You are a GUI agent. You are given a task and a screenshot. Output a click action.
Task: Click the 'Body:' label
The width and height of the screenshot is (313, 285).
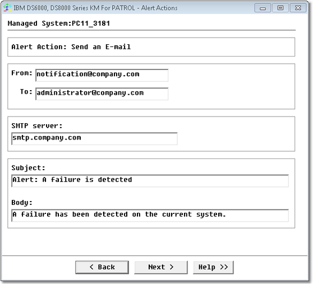pos(22,203)
